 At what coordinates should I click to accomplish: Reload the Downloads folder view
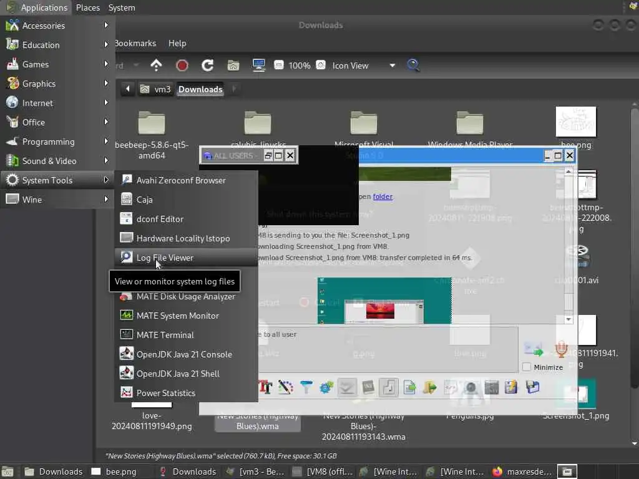tap(207, 65)
